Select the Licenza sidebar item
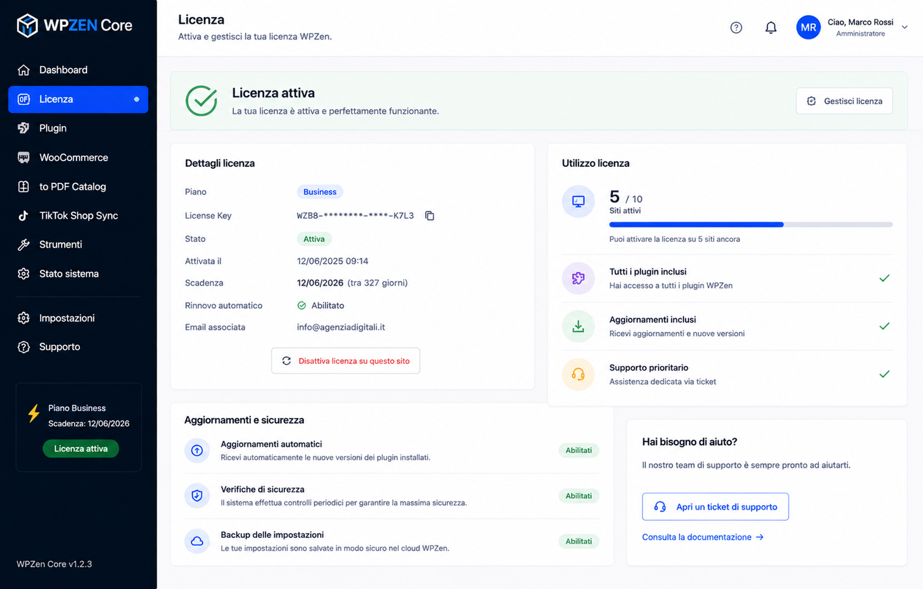This screenshot has height=589, width=923. (x=78, y=99)
